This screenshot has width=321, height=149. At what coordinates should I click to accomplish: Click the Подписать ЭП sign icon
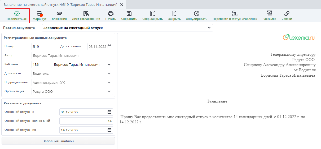17,14
